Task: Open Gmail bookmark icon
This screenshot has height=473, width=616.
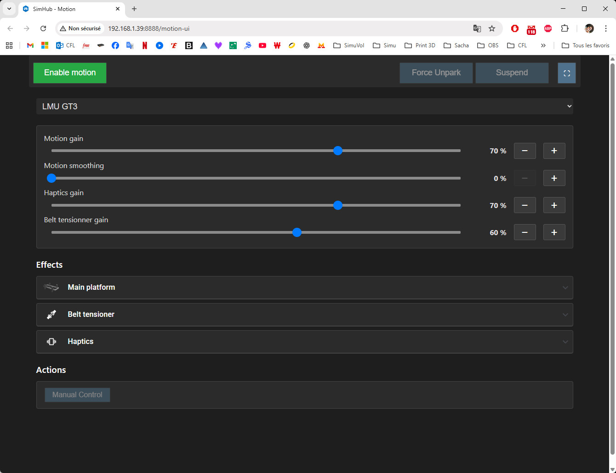Action: point(30,45)
